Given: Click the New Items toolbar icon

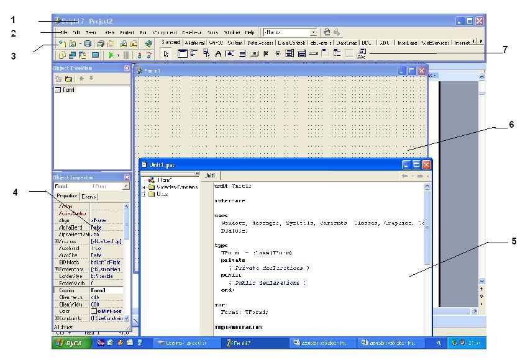Looking at the screenshot, I should point(62,43).
